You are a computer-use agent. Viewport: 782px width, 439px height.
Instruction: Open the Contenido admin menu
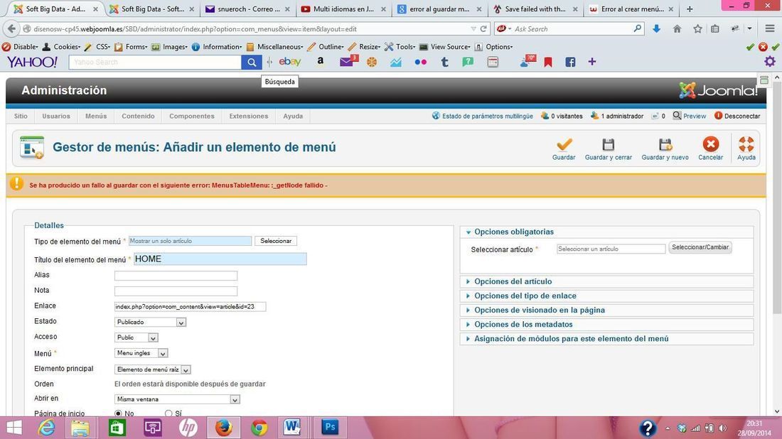coord(138,116)
